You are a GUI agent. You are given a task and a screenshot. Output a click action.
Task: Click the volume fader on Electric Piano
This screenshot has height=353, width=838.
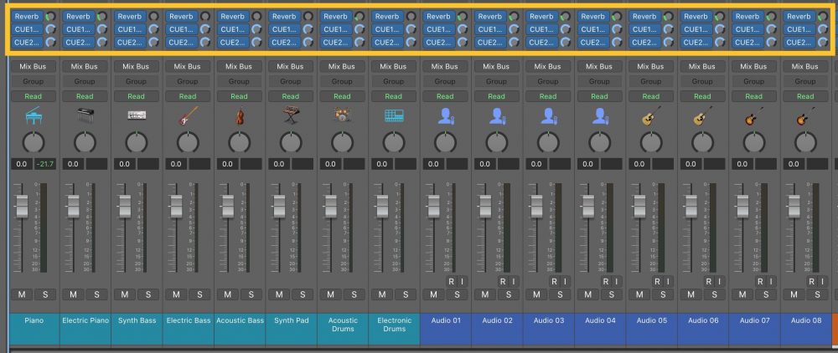click(74, 206)
